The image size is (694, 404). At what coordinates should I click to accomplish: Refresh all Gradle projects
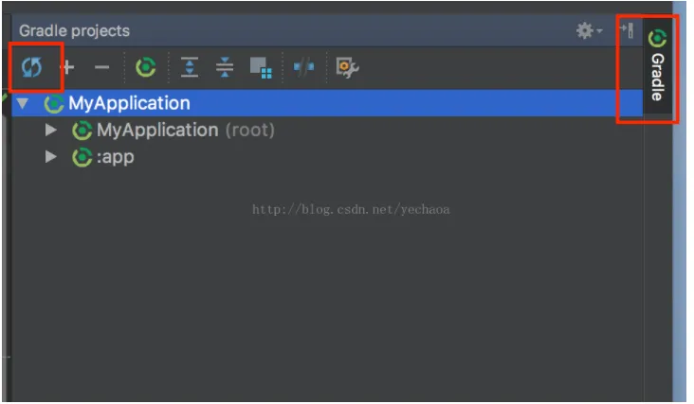coord(32,67)
